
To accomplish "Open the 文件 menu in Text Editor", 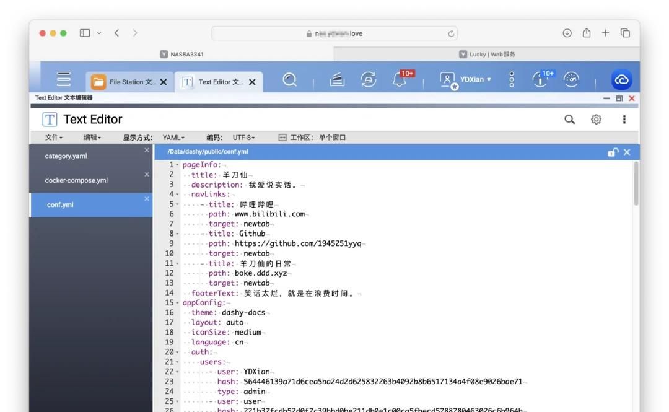I will (x=53, y=137).
